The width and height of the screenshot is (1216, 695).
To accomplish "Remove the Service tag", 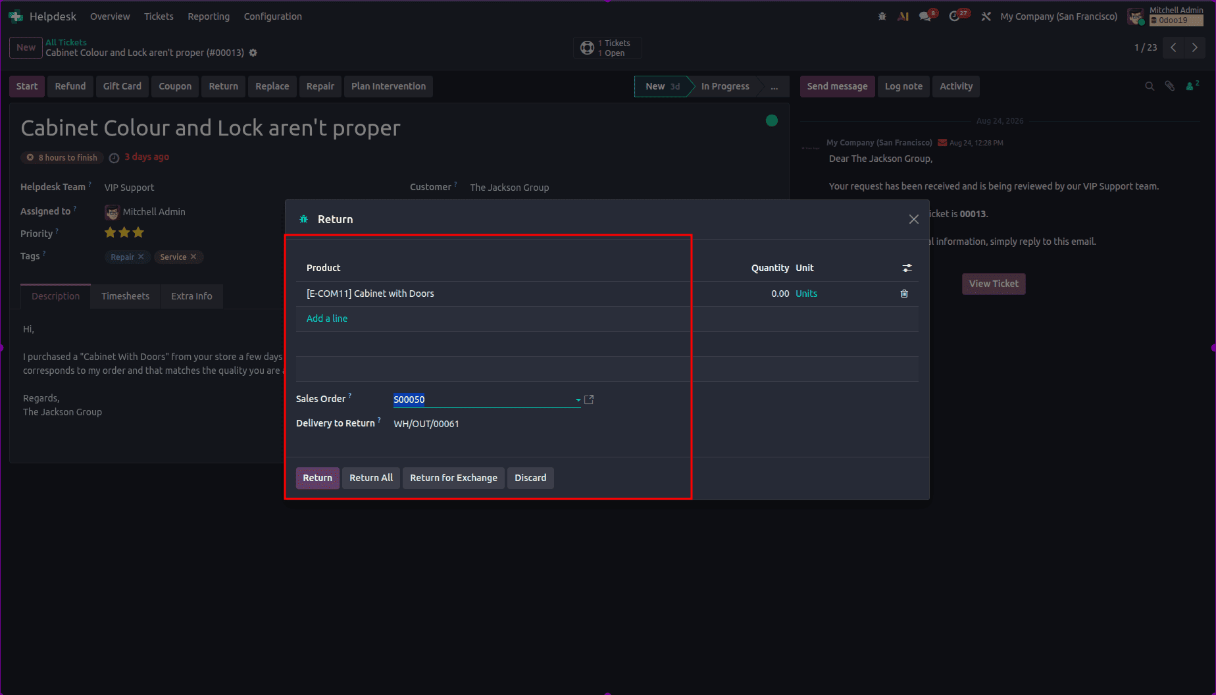I will 193,257.
